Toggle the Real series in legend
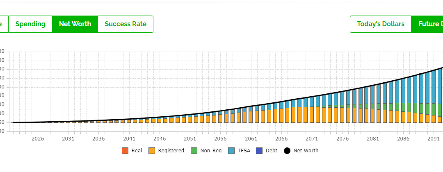This screenshot has height=172, width=443. (132, 151)
